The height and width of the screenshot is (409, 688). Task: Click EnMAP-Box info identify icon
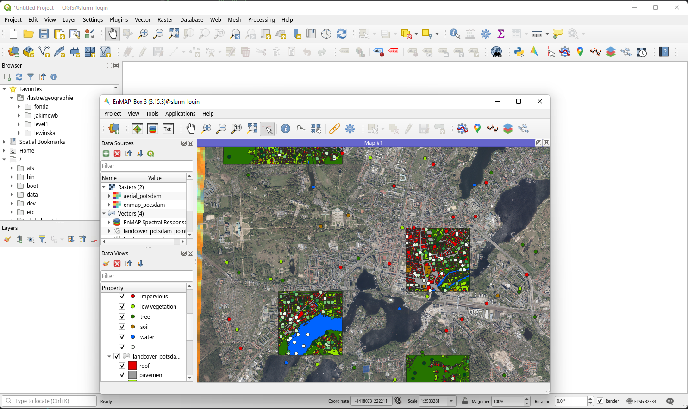(x=286, y=129)
